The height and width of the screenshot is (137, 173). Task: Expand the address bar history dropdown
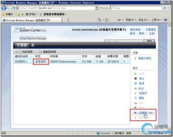pos(97,8)
